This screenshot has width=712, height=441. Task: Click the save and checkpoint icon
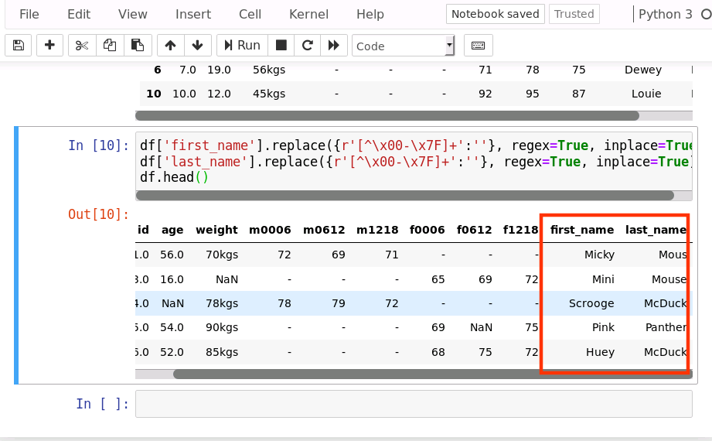pos(19,46)
